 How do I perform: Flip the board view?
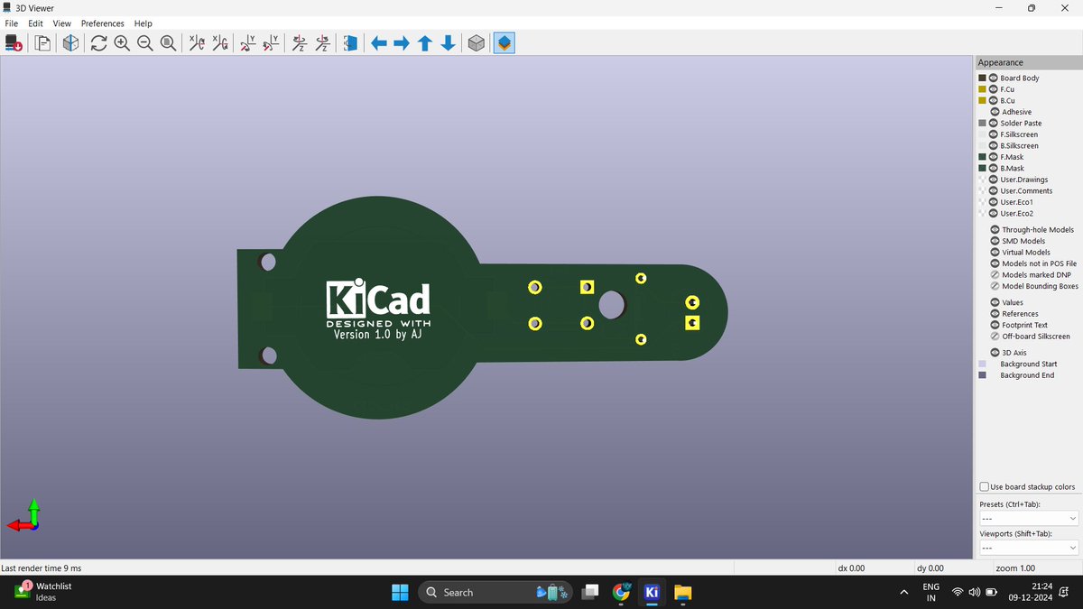pos(349,42)
